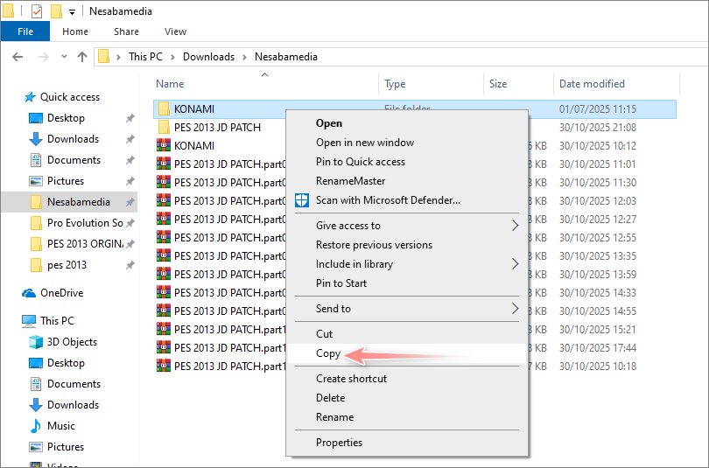The width and height of the screenshot is (709, 468).
Task: Open Pro Evolution So folder in sidebar
Action: tap(85, 223)
